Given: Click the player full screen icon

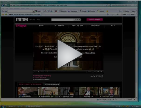Looking at the screenshot, I should pos(101,72).
